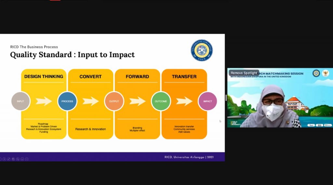Toggle the subtitles icon in slideshow toolbar

click(x=22, y=159)
